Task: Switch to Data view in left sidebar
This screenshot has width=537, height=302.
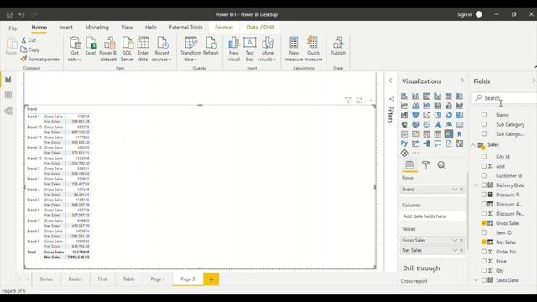Action: point(8,95)
